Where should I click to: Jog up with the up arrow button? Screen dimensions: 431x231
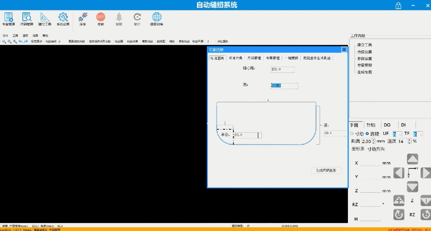pyautogui.click(x=413, y=159)
